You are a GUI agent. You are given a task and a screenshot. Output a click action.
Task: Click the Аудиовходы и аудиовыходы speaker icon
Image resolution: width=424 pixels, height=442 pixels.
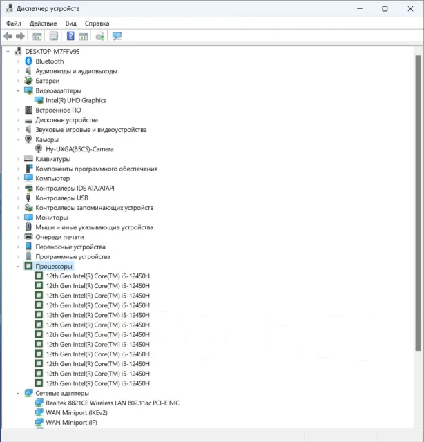click(x=28, y=70)
